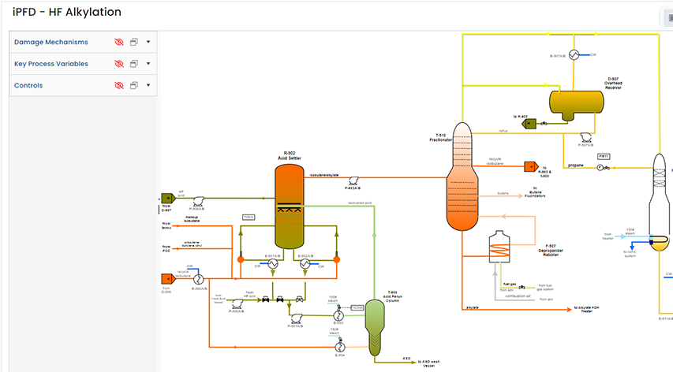Open the Key Process Variables label
The image size is (673, 372).
point(51,64)
